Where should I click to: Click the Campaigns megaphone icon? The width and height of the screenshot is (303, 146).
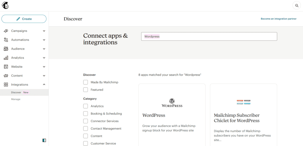[x=6, y=31]
